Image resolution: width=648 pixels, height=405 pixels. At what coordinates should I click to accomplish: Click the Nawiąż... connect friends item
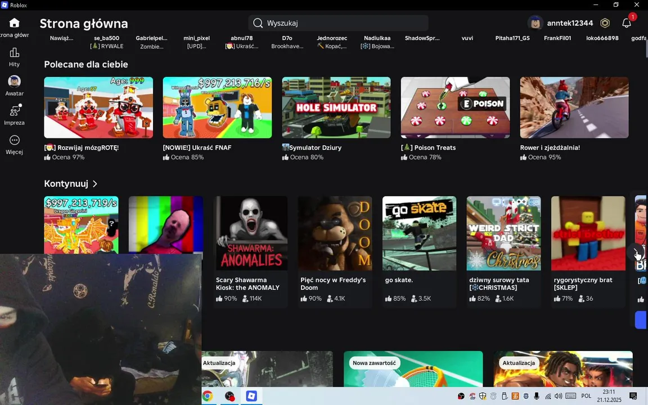click(x=61, y=38)
